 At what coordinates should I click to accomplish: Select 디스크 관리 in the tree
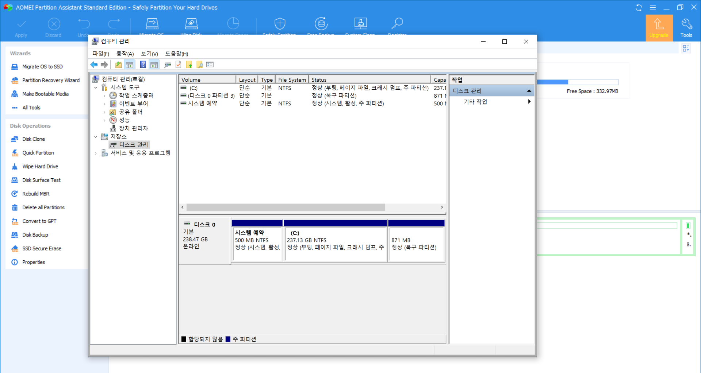coord(129,145)
